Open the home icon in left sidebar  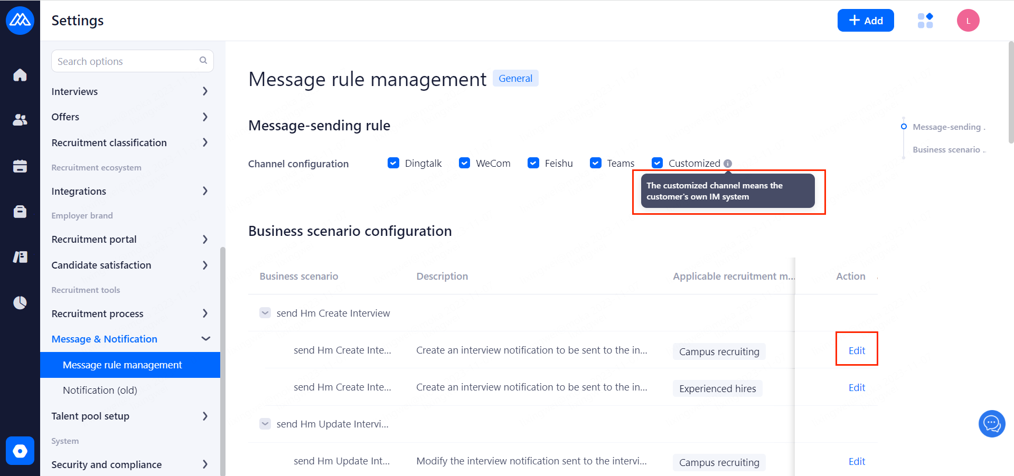[20, 75]
